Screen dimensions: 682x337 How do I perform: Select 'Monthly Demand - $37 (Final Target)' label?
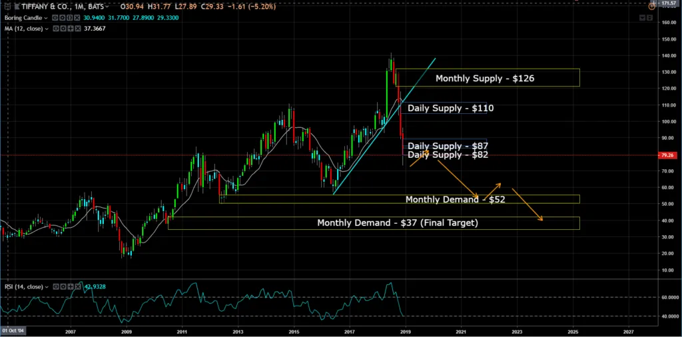pyautogui.click(x=398, y=222)
